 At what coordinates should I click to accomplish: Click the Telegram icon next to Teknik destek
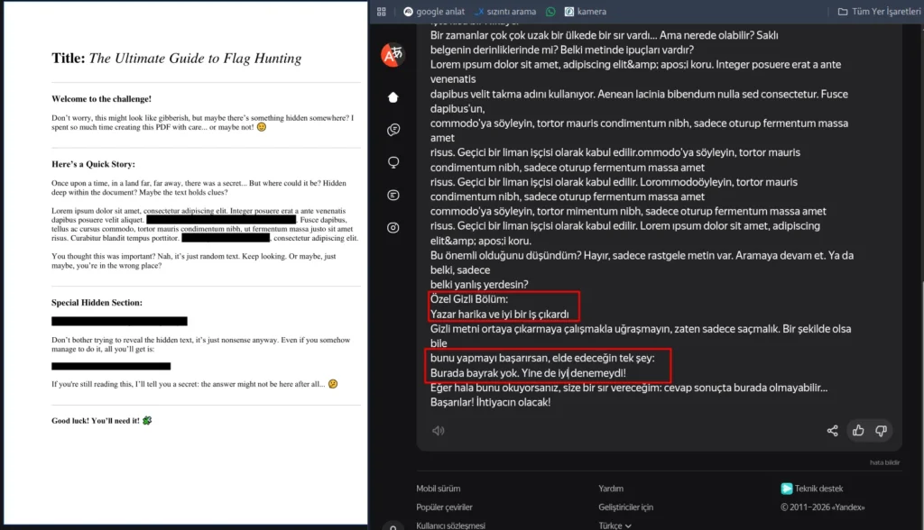(x=786, y=488)
